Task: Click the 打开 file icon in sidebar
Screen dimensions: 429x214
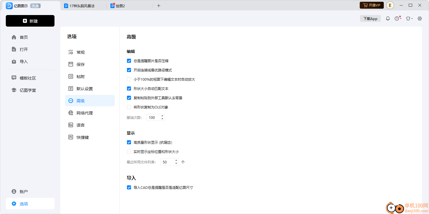Action: pyautogui.click(x=14, y=49)
